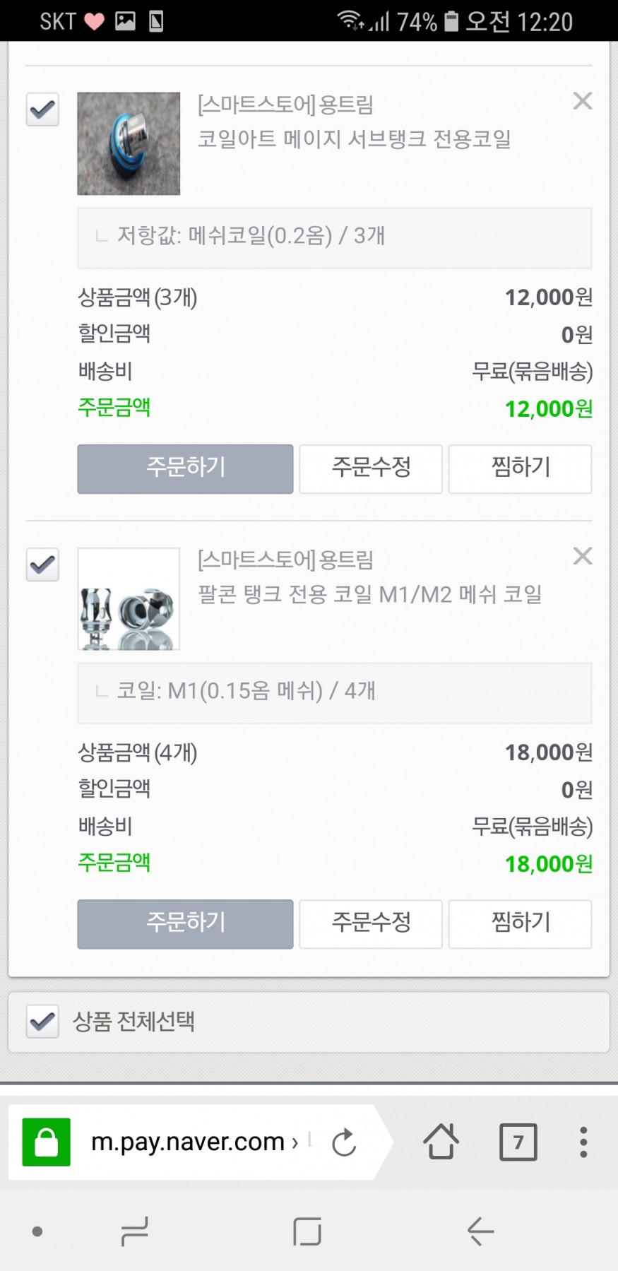Tap the browser reload icon
Screen dimensions: 618x1271
[344, 1142]
